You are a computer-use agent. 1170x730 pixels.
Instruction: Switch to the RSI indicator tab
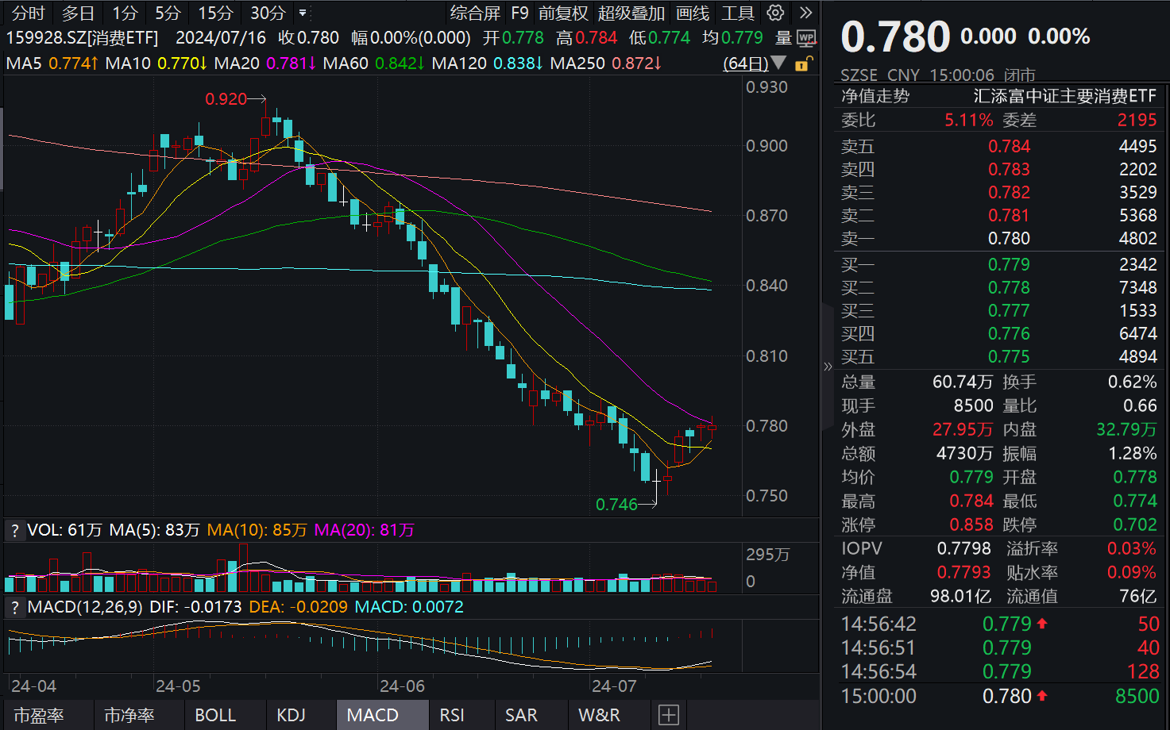pos(451,715)
